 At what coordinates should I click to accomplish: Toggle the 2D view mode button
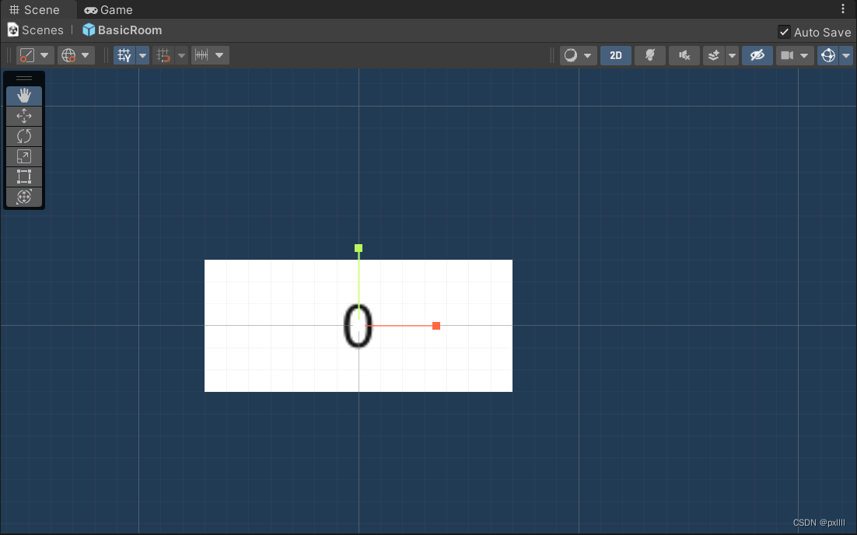[x=616, y=55]
